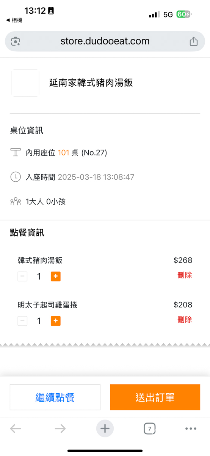Open the tab switcher showing 7 tabs
The width and height of the screenshot is (210, 456).
(150, 429)
